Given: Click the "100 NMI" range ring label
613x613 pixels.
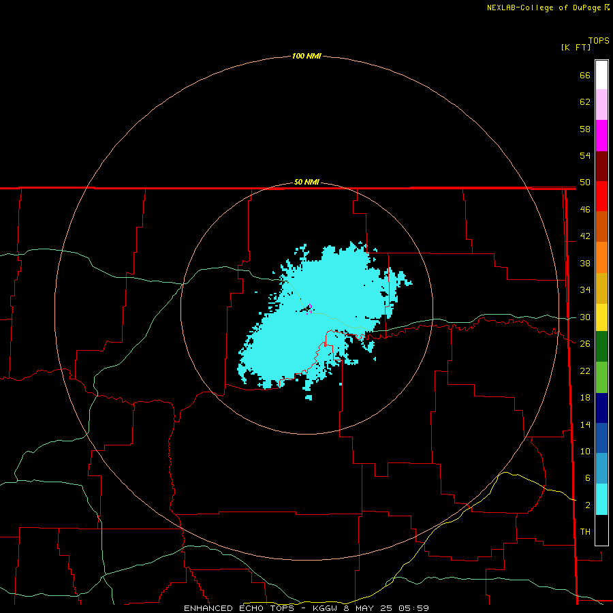Looking at the screenshot, I should 306,56.
